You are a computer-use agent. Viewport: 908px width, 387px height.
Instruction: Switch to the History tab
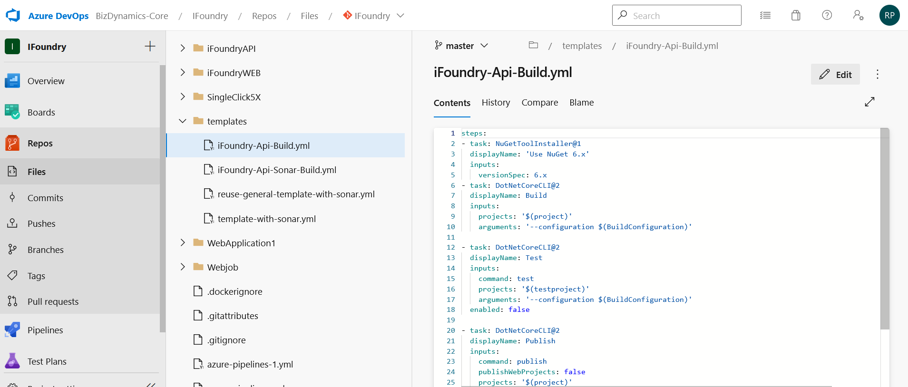[x=496, y=102]
